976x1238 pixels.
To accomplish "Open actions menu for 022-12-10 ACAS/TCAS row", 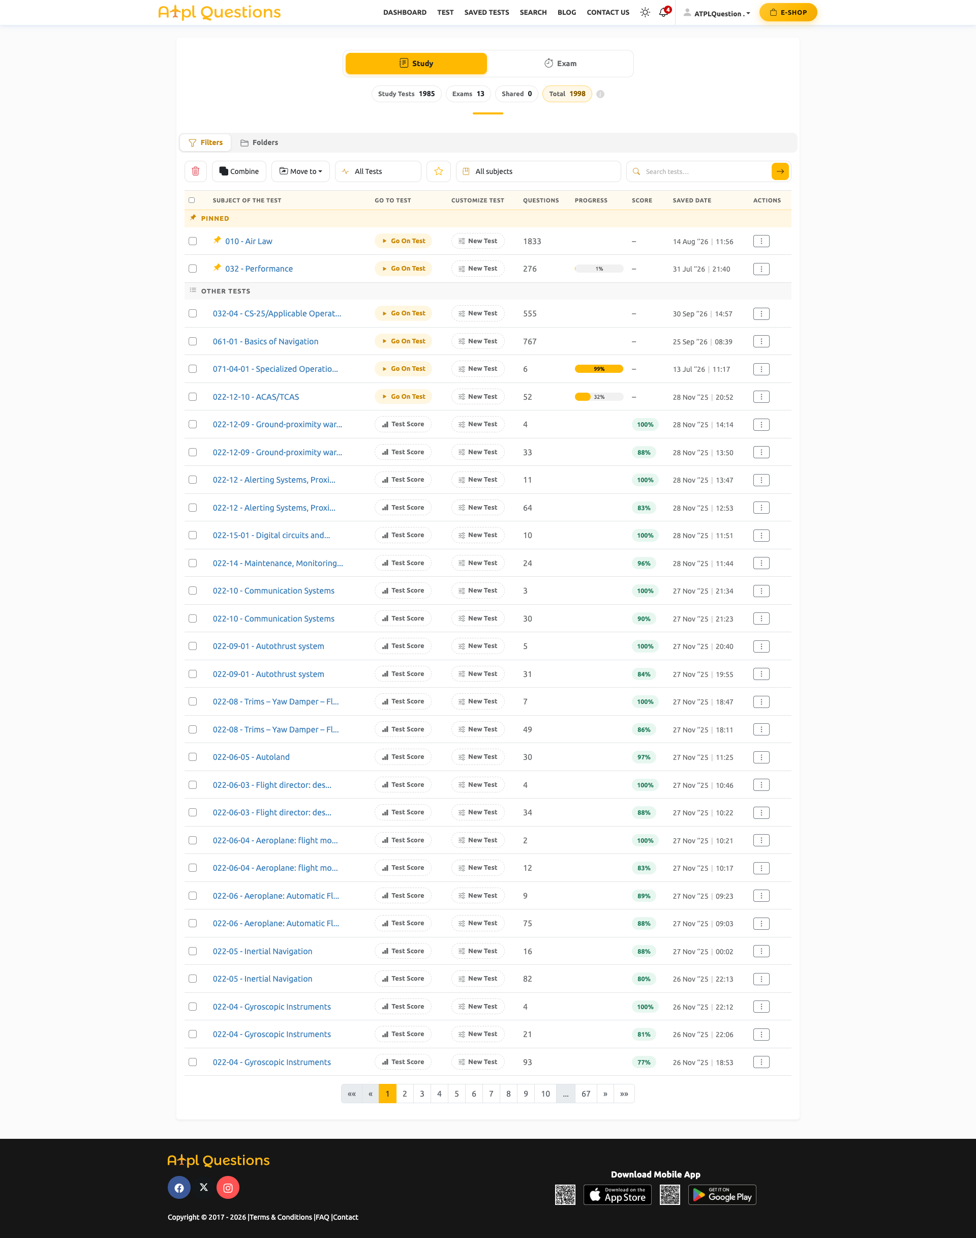I will [x=761, y=397].
